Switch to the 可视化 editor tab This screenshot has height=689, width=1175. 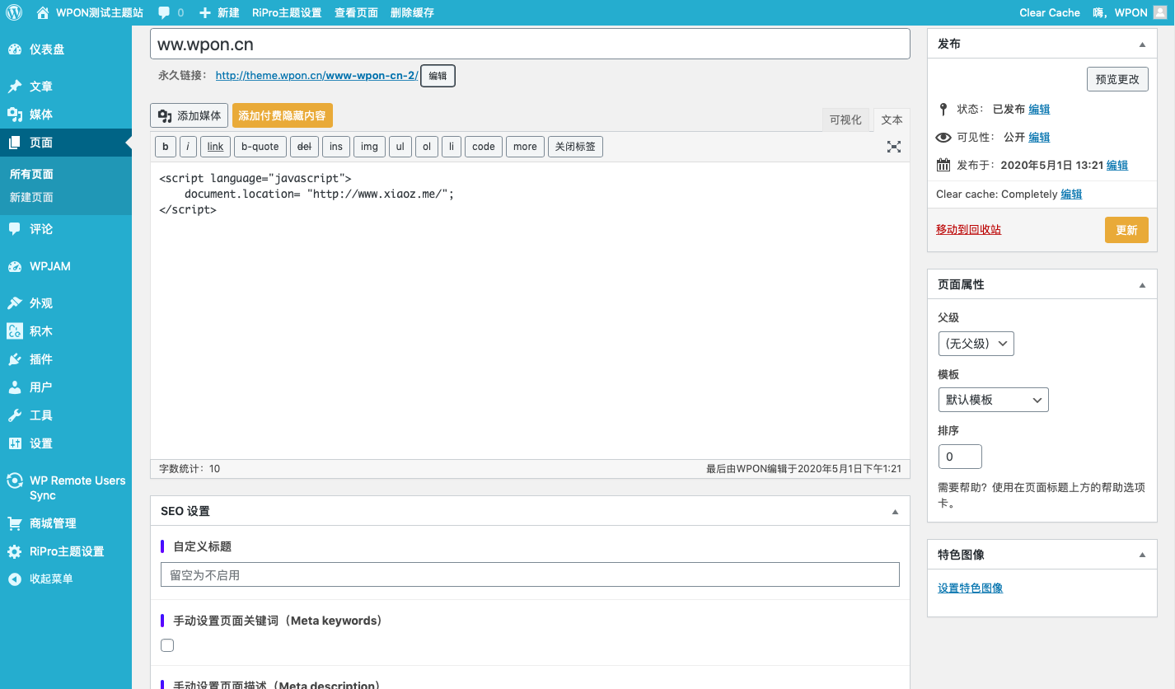tap(845, 120)
